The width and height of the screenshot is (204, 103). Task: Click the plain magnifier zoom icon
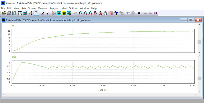[x=80, y=13]
